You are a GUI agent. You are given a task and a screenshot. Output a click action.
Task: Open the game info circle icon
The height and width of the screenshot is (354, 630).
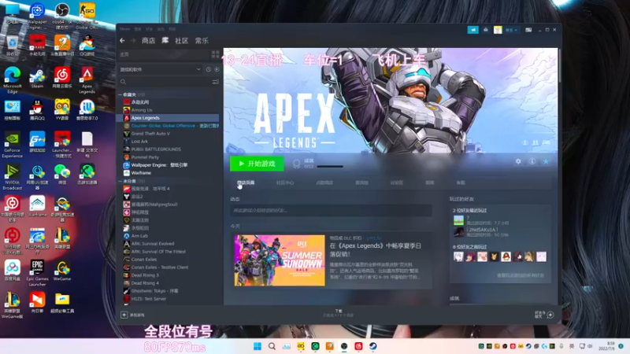(x=532, y=161)
